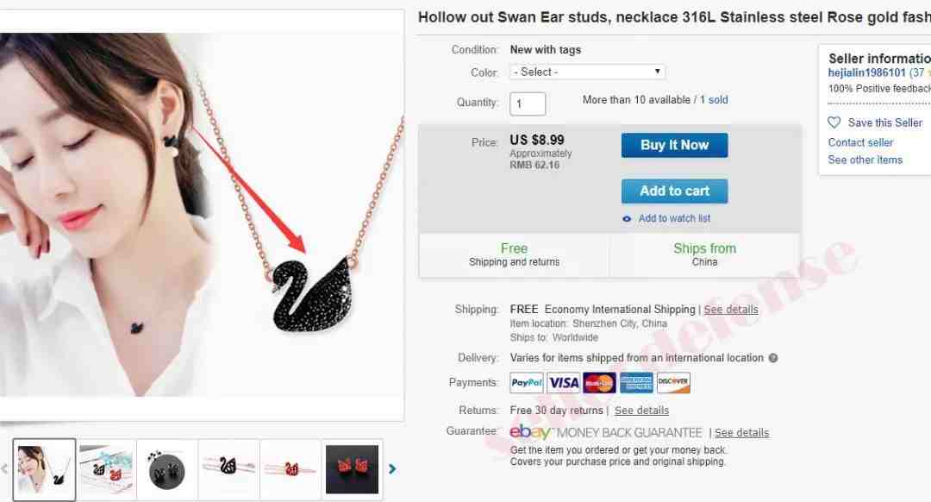
Task: Open seller profile hejialin1986101
Action: coord(867,72)
